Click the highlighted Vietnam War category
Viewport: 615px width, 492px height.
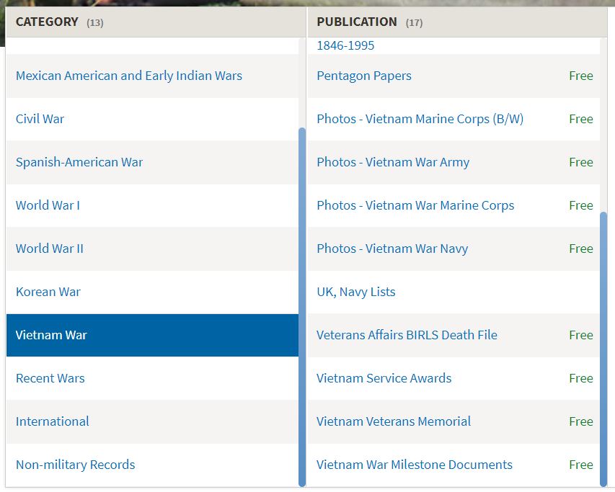tap(51, 335)
